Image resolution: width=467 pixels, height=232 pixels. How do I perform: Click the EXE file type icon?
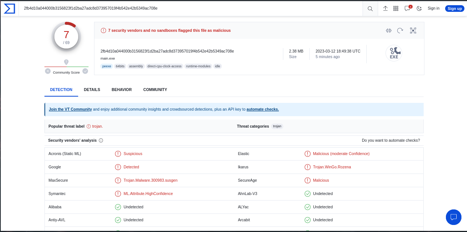point(394,53)
